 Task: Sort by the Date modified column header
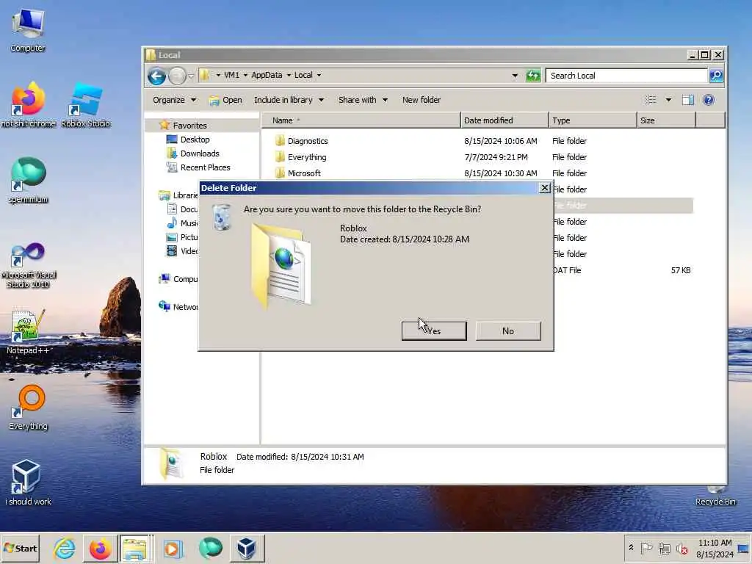tap(505, 120)
